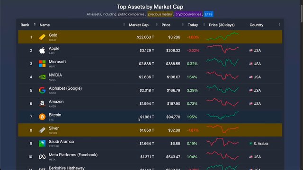
Task: Click the Amazon logo icon
Action: coord(42,103)
